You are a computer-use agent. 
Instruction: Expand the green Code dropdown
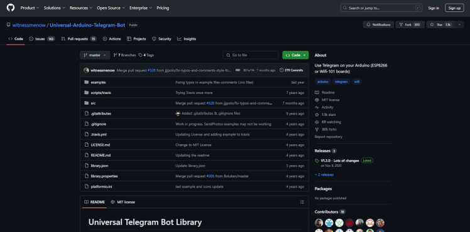295,55
